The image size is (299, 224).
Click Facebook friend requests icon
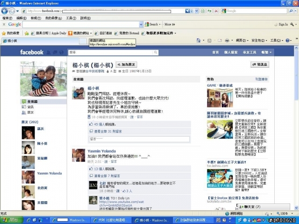coord(49,52)
